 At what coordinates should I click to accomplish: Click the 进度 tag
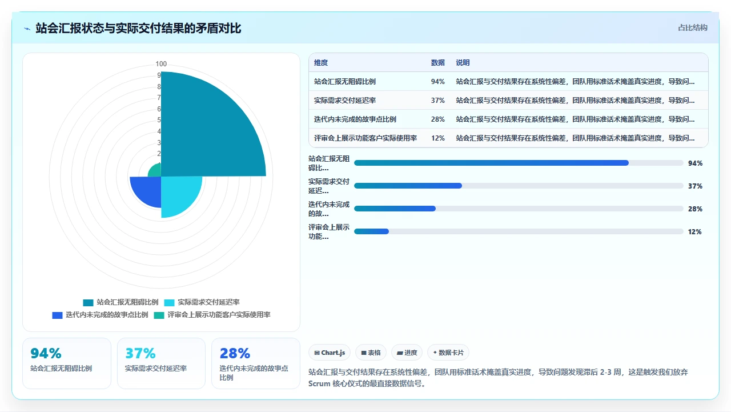point(407,353)
